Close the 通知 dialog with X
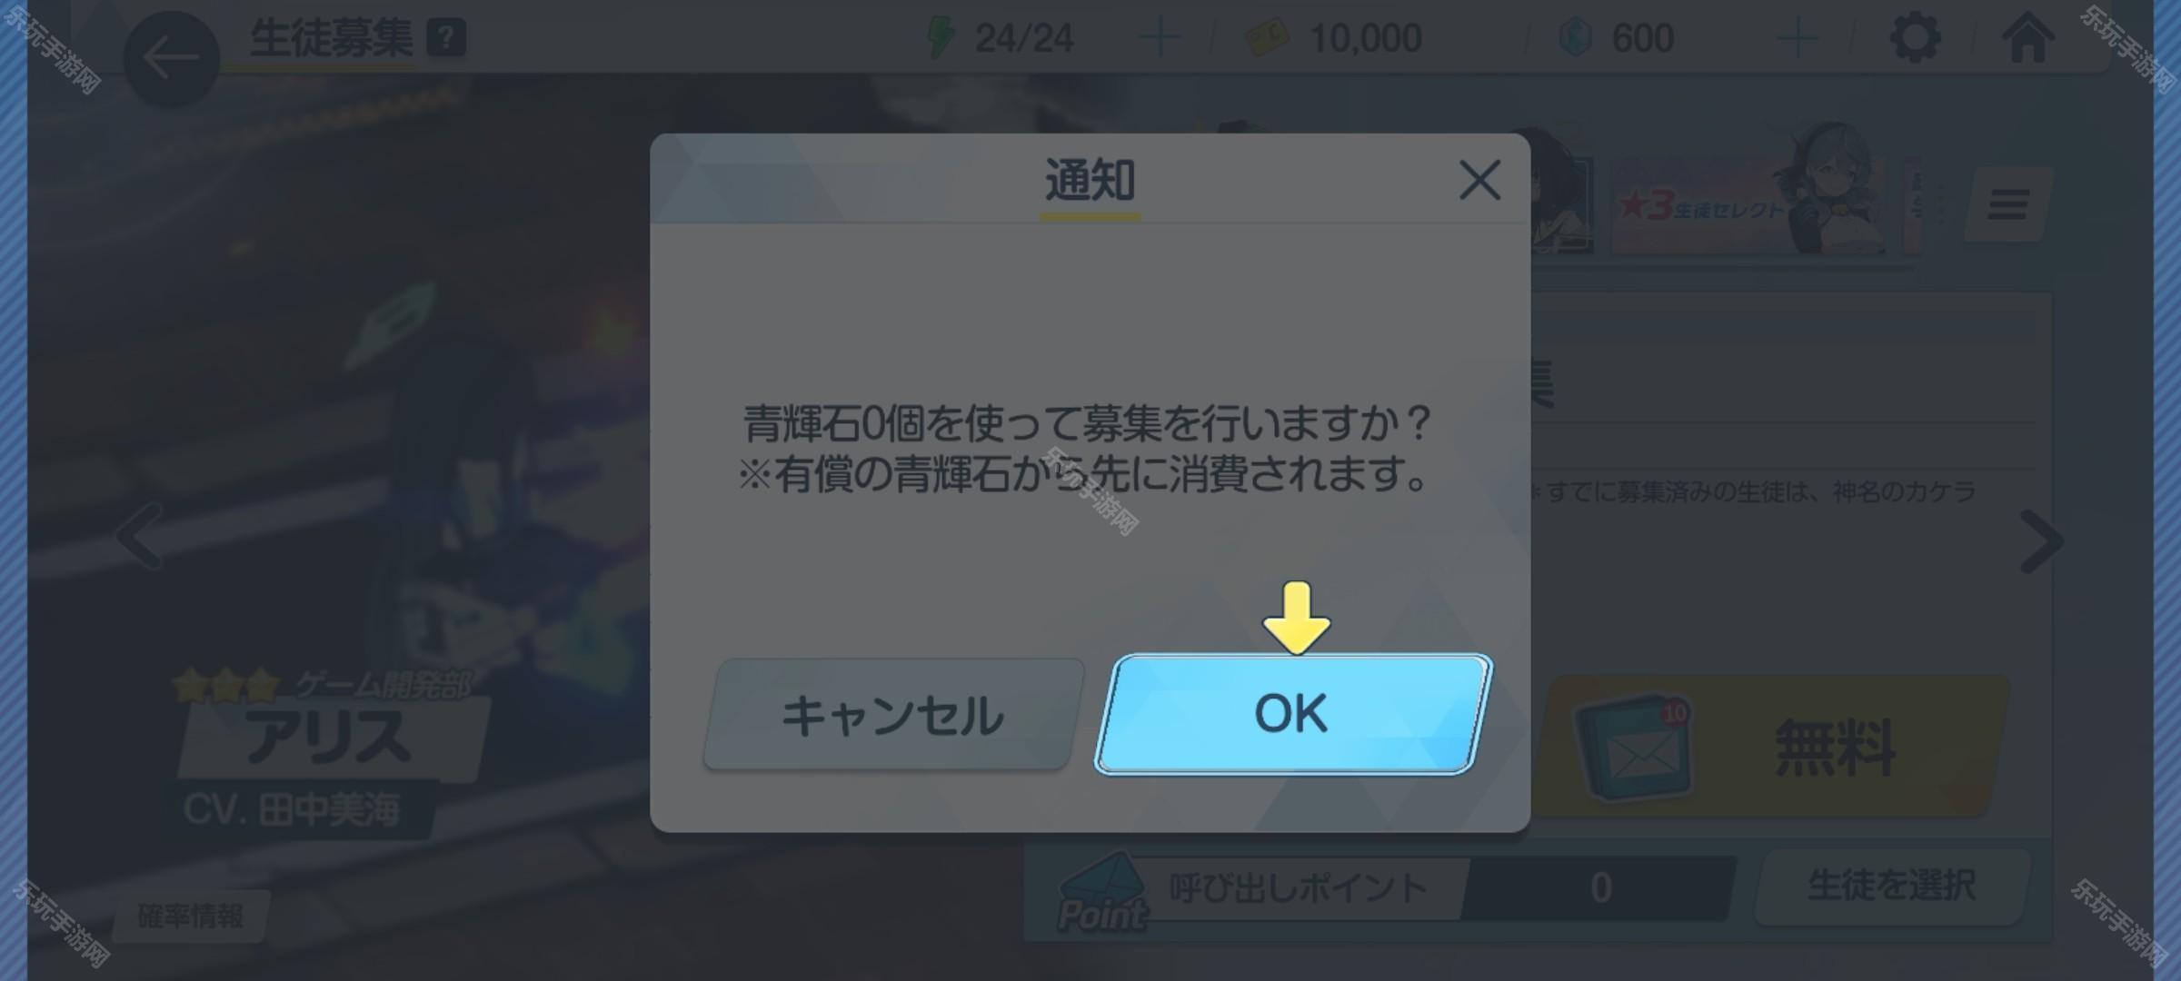The image size is (2181, 981). (x=1479, y=180)
